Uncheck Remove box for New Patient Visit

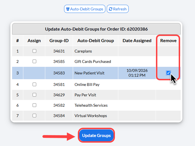[x=168, y=73]
